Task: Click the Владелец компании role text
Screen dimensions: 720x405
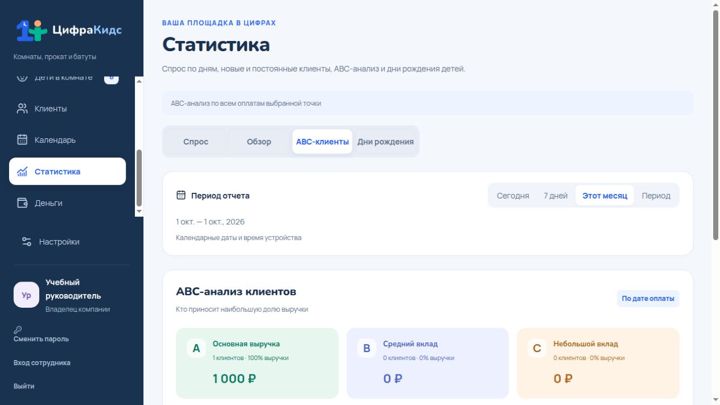Action: 78,309
